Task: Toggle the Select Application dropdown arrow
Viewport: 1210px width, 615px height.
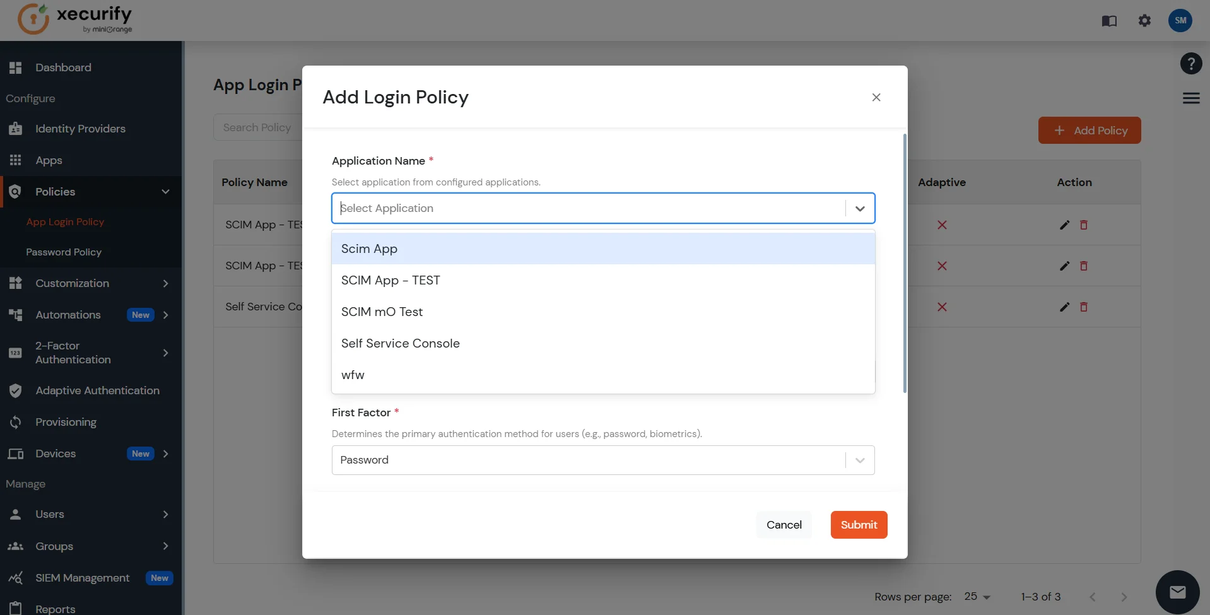Action: point(860,208)
